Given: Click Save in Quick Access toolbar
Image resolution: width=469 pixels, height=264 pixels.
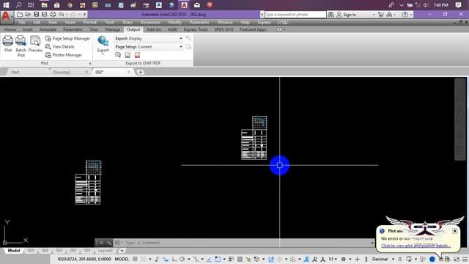Looking at the screenshot, I should (x=36, y=15).
